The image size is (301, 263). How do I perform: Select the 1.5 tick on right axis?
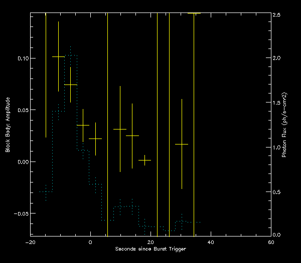pyautogui.click(x=276, y=103)
